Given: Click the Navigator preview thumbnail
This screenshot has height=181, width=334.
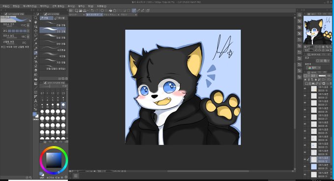Looking at the screenshot, I should click(317, 30).
